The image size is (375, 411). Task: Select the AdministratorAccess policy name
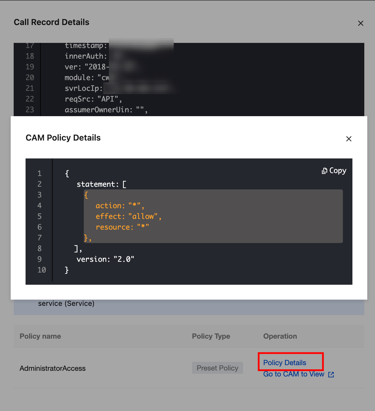[x=53, y=368]
